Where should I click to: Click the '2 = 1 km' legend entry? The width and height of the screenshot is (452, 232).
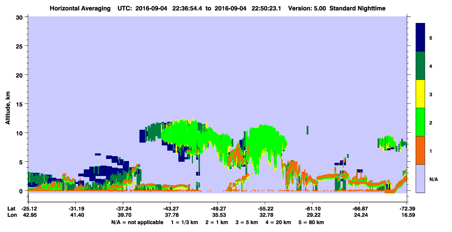tap(217, 222)
